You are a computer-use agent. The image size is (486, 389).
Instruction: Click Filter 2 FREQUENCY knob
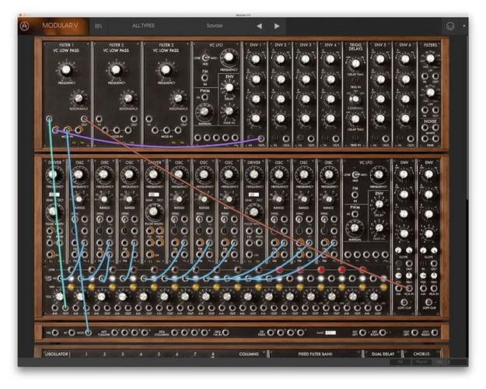pyautogui.click(x=116, y=70)
